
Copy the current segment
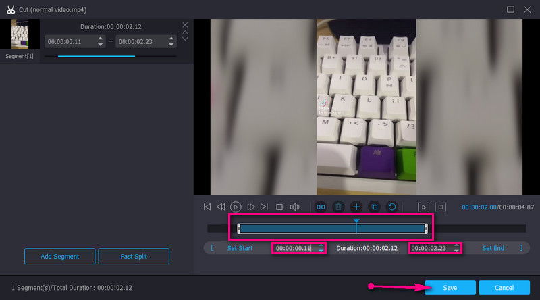pos(375,207)
